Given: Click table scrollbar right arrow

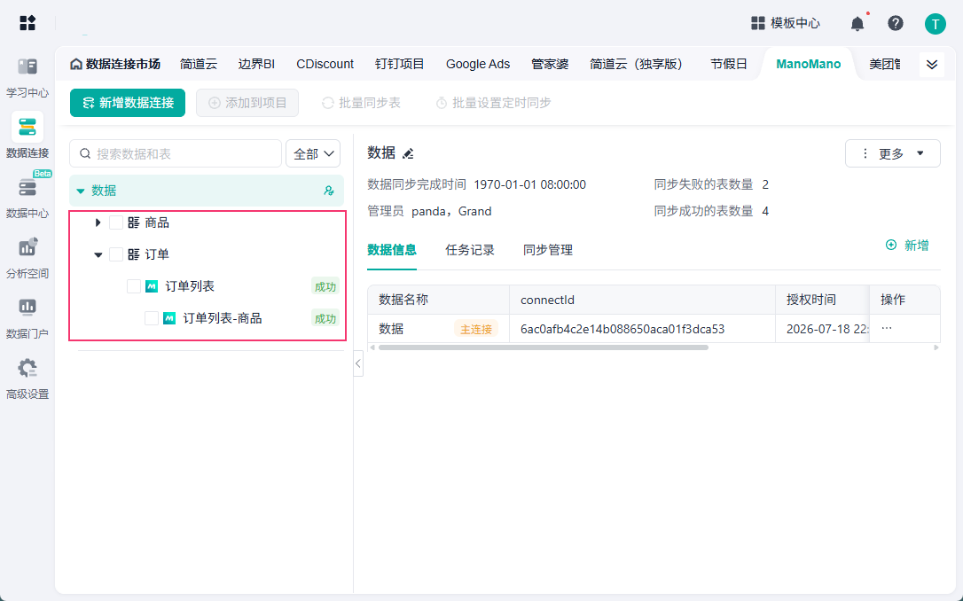Looking at the screenshot, I should coord(936,347).
